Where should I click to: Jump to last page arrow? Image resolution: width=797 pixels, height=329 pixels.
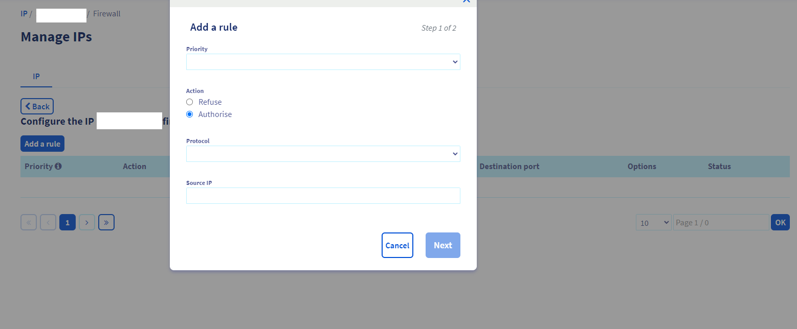106,222
